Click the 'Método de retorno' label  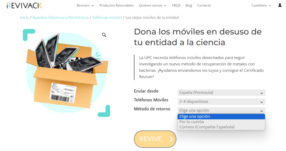click(152, 109)
